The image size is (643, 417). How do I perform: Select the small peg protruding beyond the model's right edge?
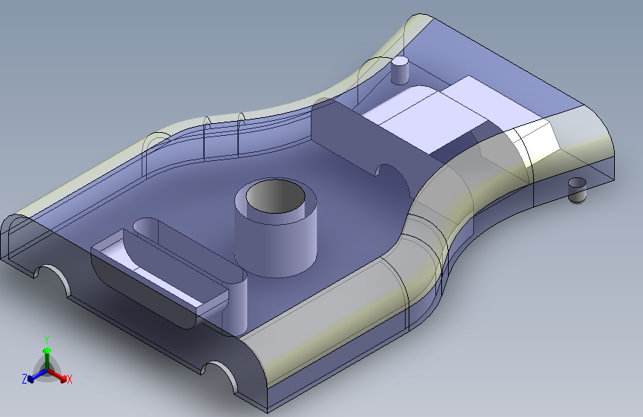click(x=578, y=190)
